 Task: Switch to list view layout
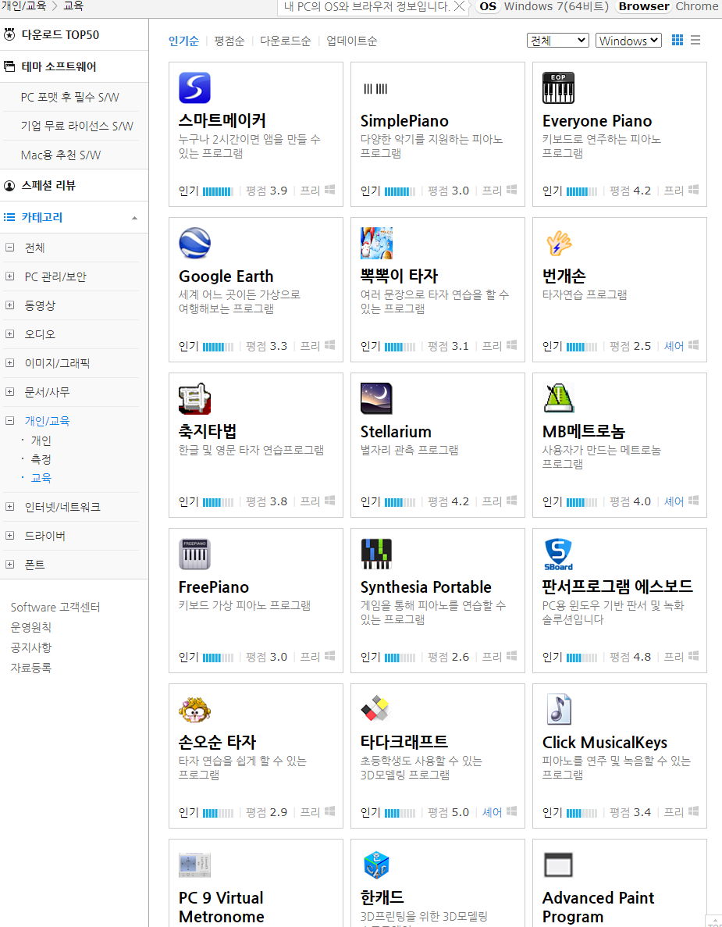click(x=695, y=40)
